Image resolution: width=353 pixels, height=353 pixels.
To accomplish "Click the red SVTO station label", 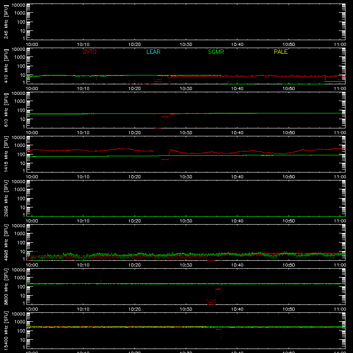I will point(90,52).
